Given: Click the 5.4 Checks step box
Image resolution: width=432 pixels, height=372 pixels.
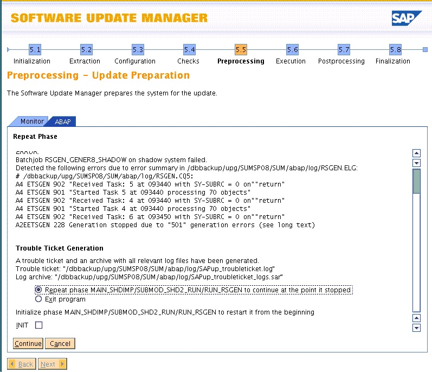Looking at the screenshot, I should coord(190,50).
